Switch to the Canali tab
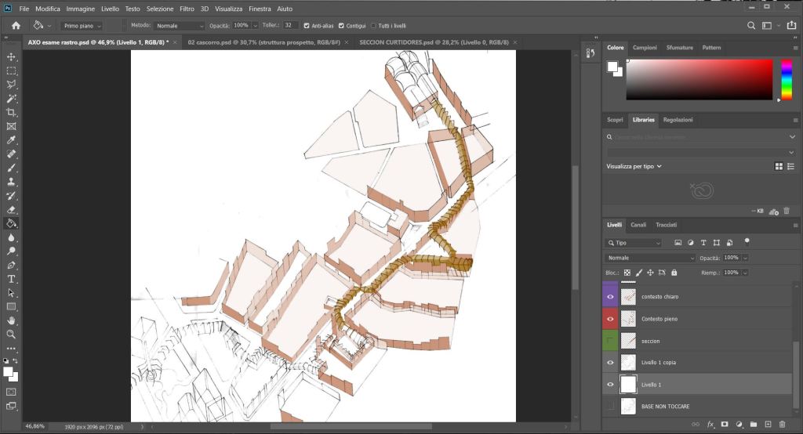The image size is (803, 434). [x=638, y=225]
